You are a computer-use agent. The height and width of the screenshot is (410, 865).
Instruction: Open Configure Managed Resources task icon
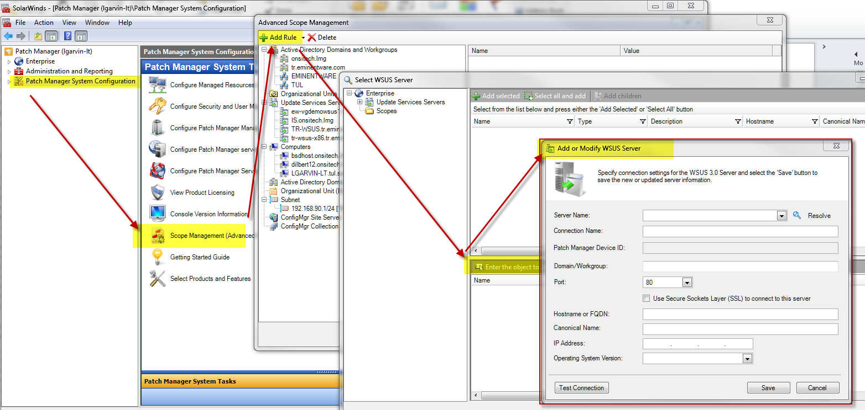[158, 85]
